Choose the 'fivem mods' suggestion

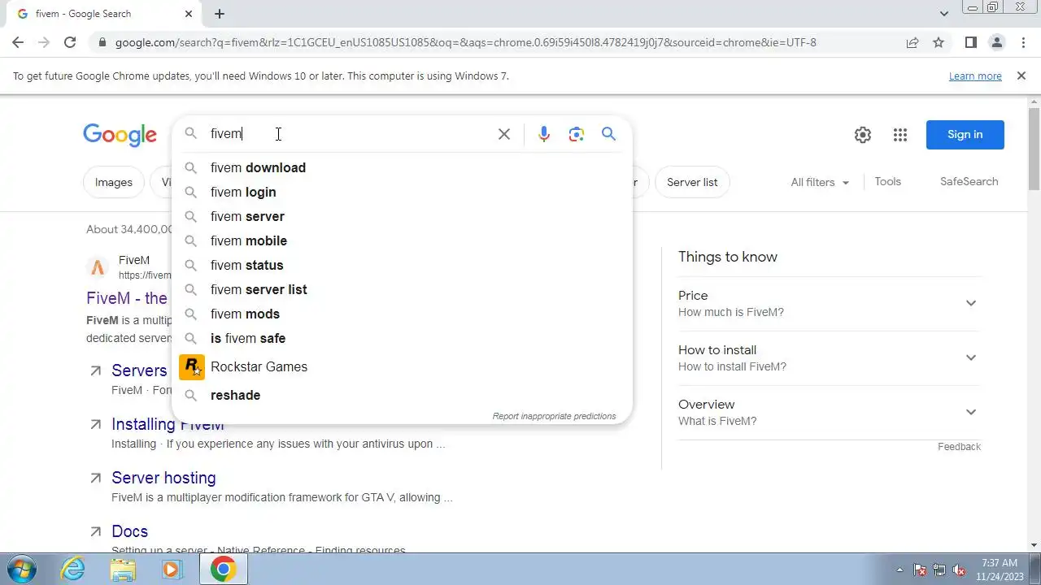coord(402,314)
